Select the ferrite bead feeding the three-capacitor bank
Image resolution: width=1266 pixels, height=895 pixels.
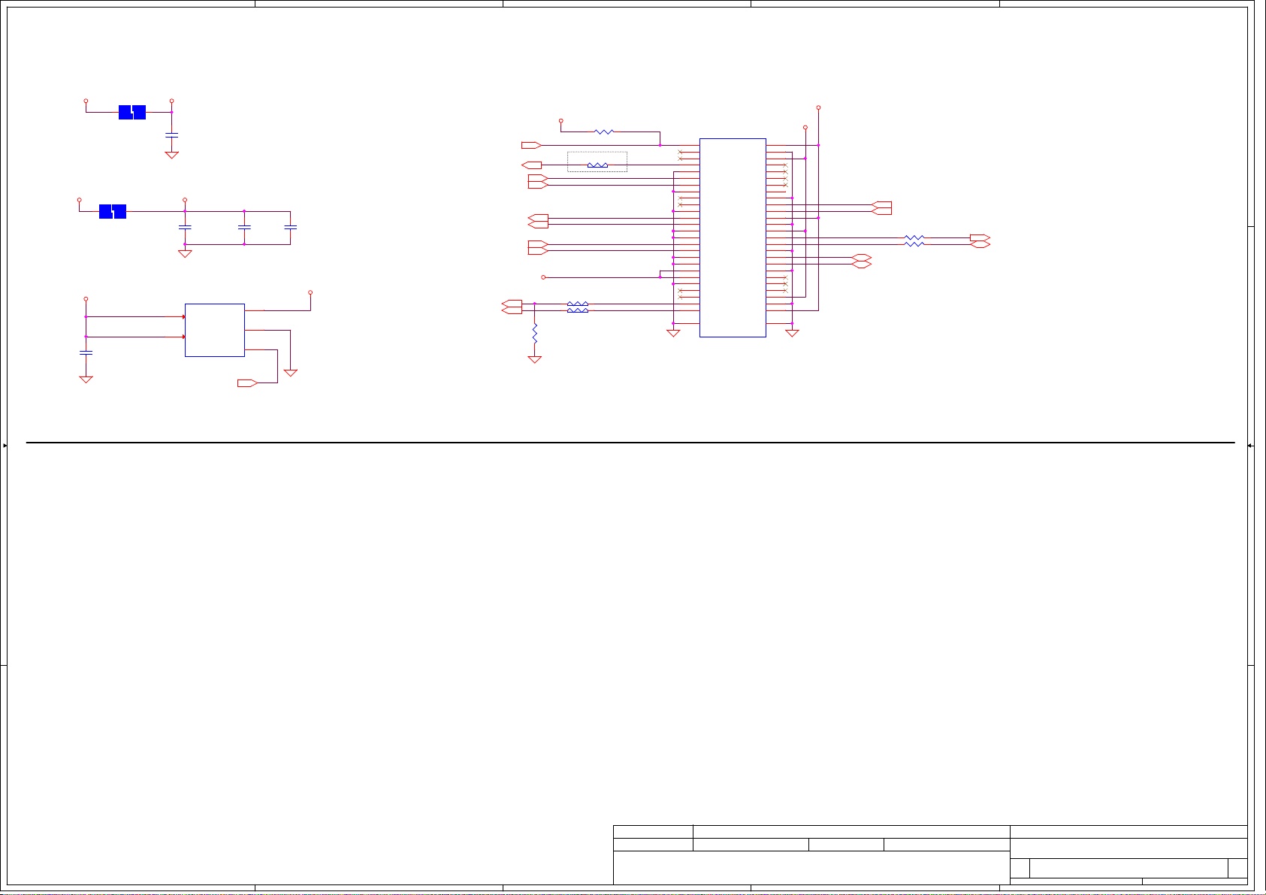pos(113,212)
